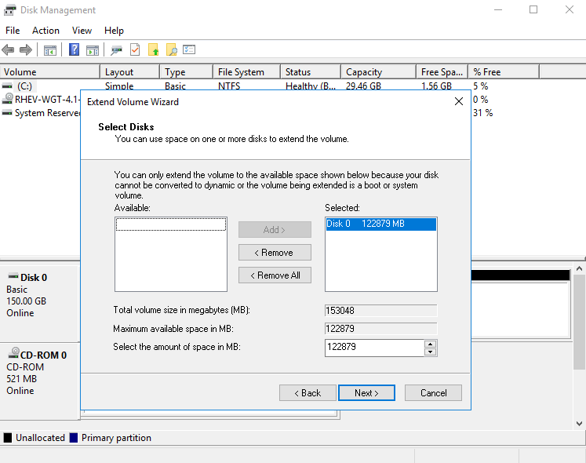The width and height of the screenshot is (586, 463).
Task: Click the Show/Hide Console Tree icon
Action: point(50,50)
